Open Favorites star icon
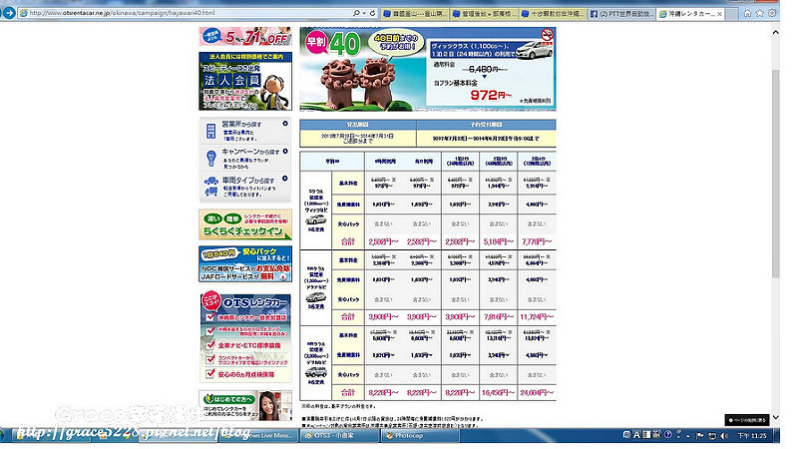798x449 pixels. 760,14
